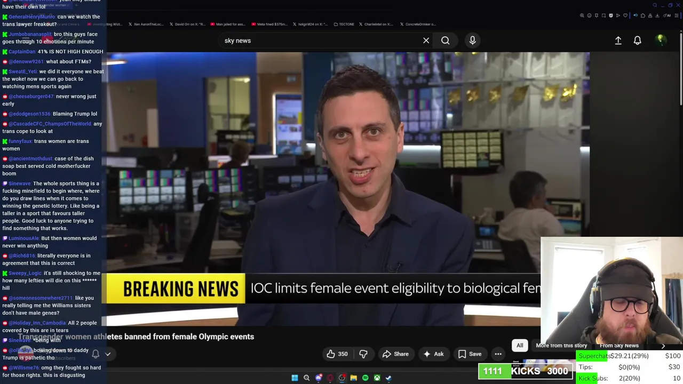Click the browser heart bookmark icon
This screenshot has height=384, width=683.
point(625,15)
